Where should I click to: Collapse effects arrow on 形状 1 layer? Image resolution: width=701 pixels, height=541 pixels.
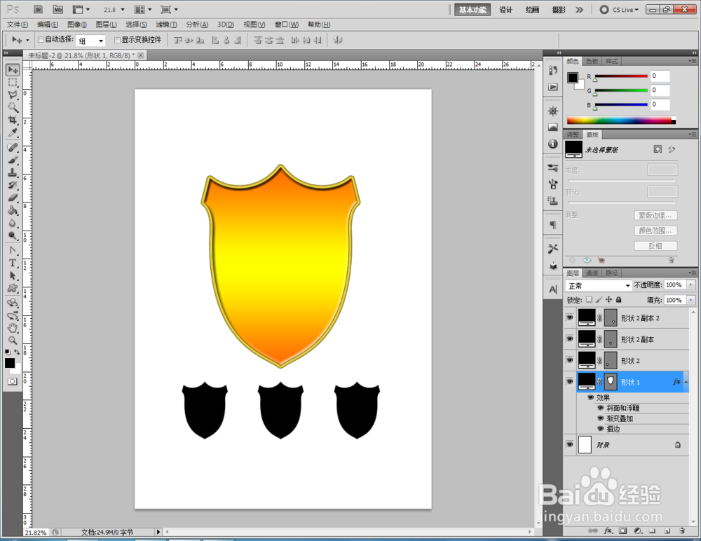tap(686, 382)
